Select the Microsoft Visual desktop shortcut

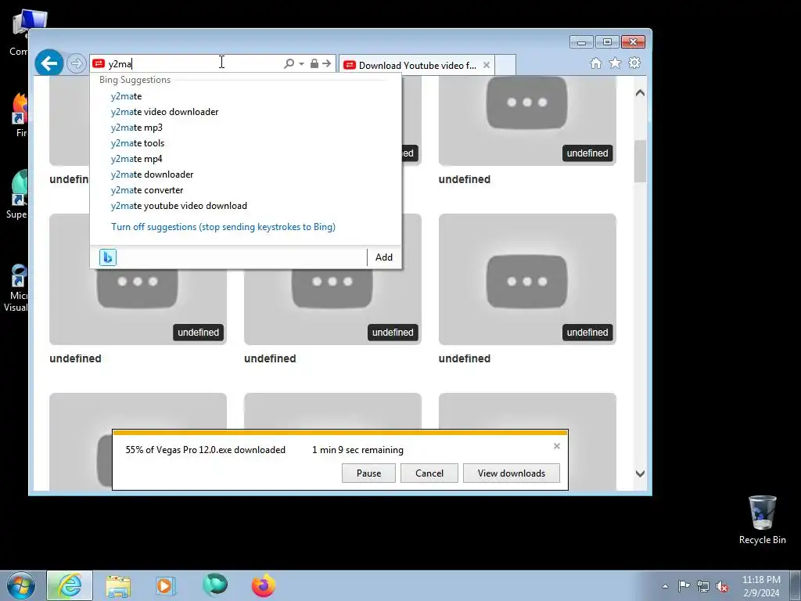point(16,288)
